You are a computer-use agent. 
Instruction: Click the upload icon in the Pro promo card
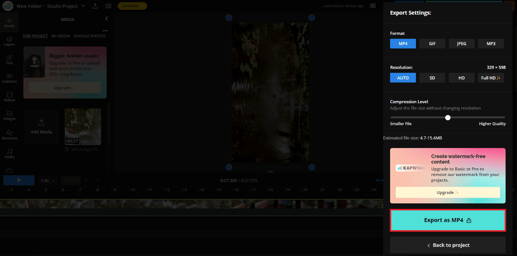click(x=34, y=62)
